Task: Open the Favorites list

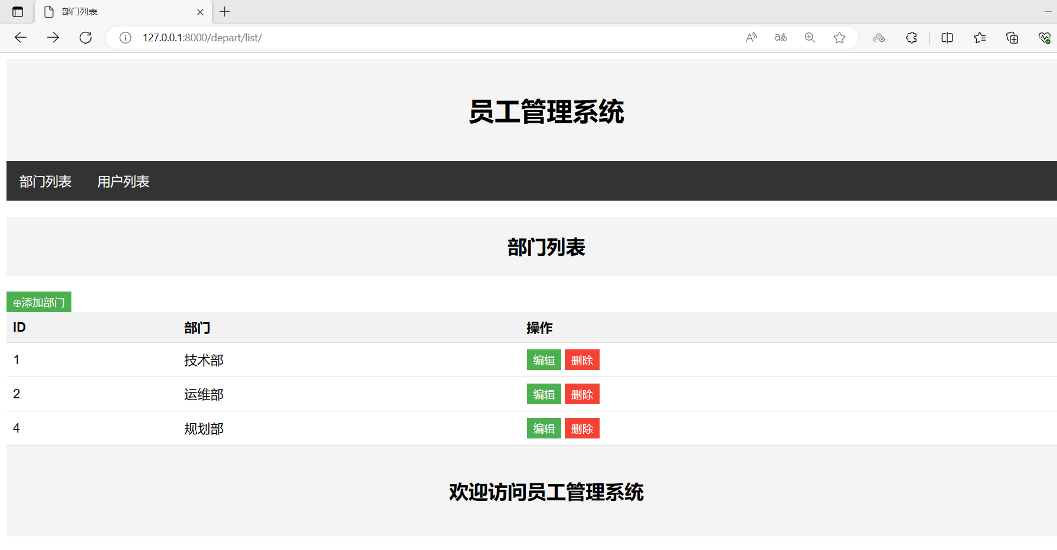Action: 980,38
